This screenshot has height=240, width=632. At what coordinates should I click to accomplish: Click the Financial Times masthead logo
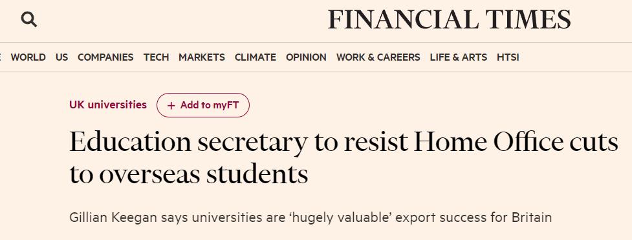tap(450, 20)
